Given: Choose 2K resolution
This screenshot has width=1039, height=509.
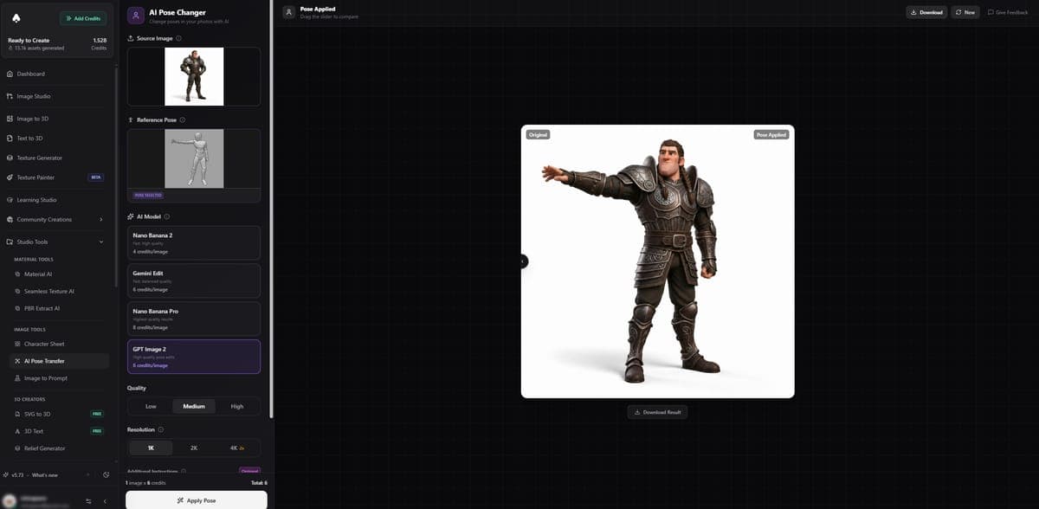Looking at the screenshot, I should point(194,448).
